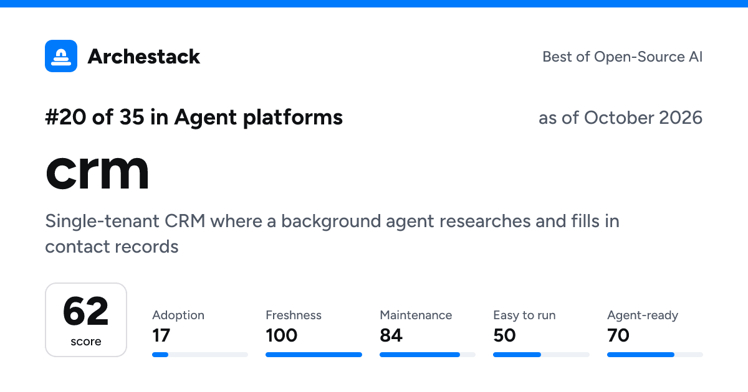748x392 pixels.
Task: Click 'as of October 2026' date
Action: (x=621, y=118)
